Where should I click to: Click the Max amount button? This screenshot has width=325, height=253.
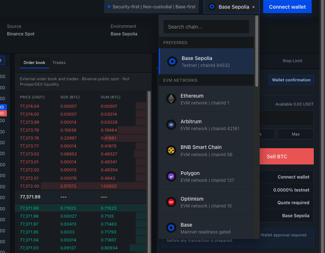295,134
